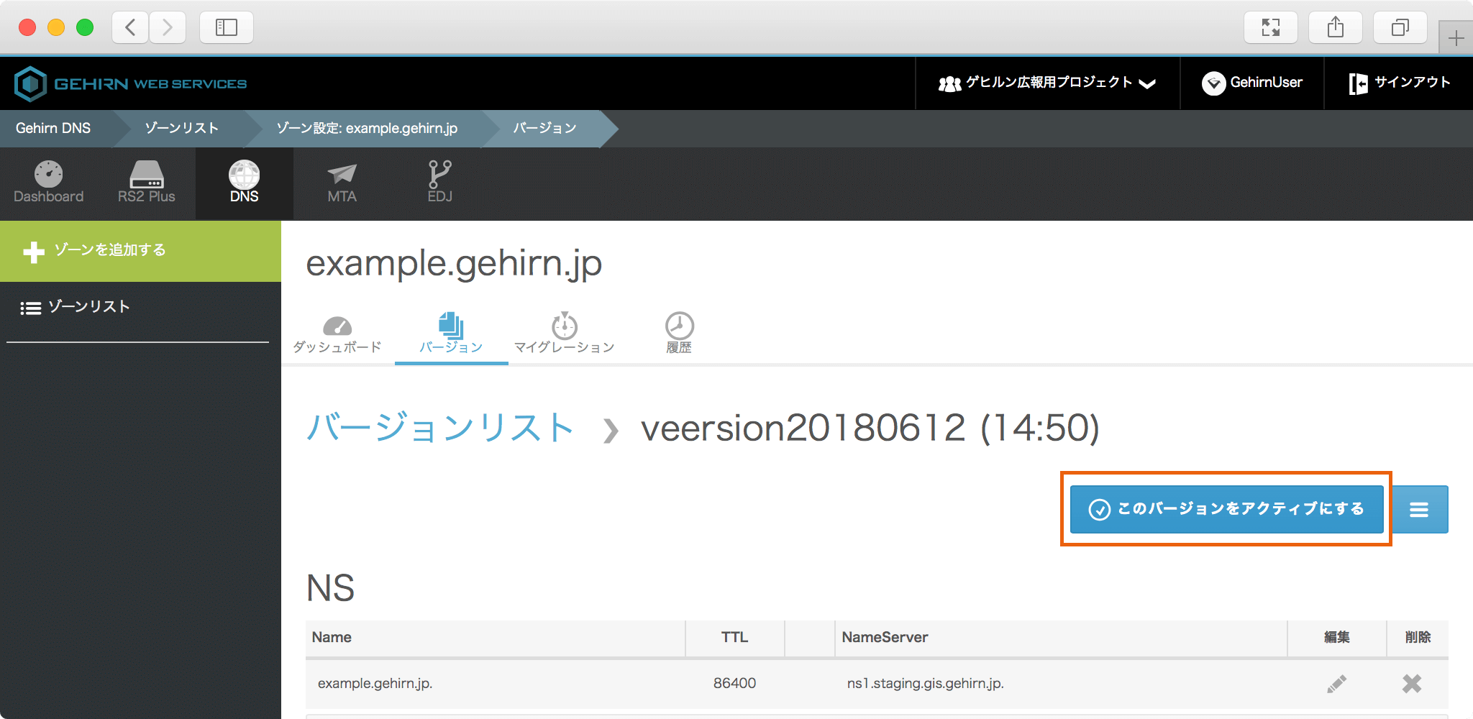Click the Gehirn Web Services logo
The image size is (1473, 719).
[x=130, y=83]
